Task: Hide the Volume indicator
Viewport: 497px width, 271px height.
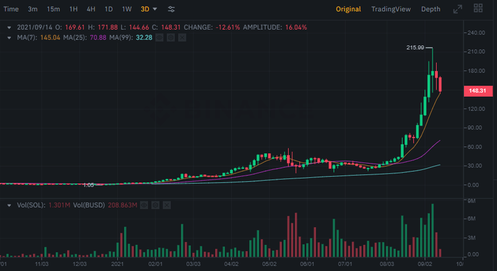Action: [144, 205]
